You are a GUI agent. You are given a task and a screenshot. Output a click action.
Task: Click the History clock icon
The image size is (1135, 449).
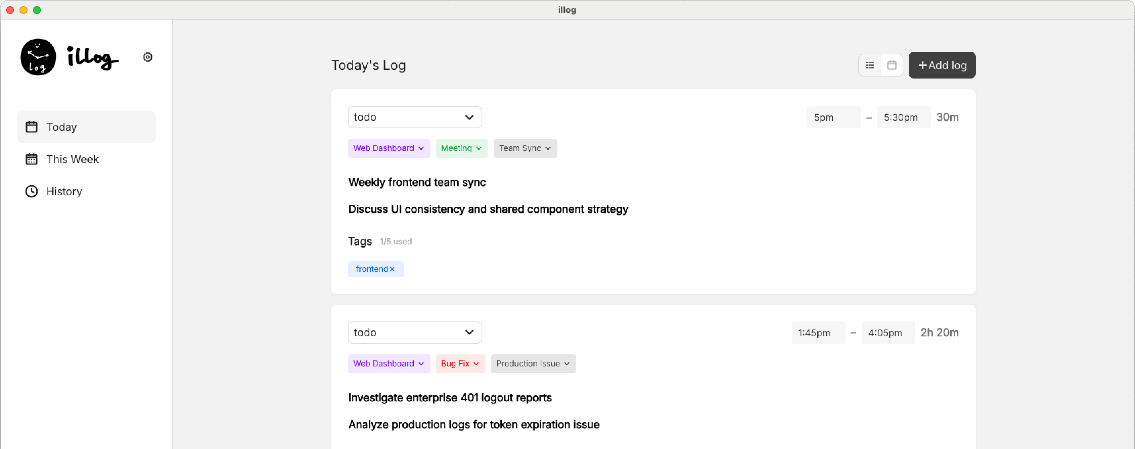point(31,191)
